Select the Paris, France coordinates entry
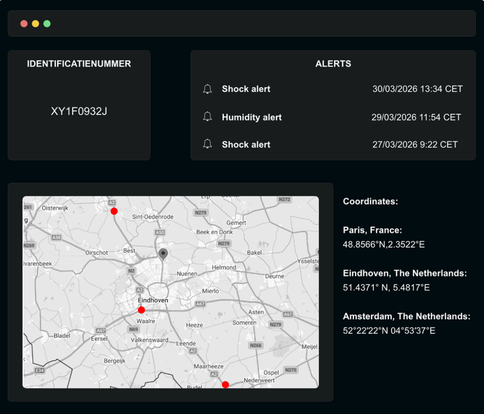The width and height of the screenshot is (484, 414). 372,230
